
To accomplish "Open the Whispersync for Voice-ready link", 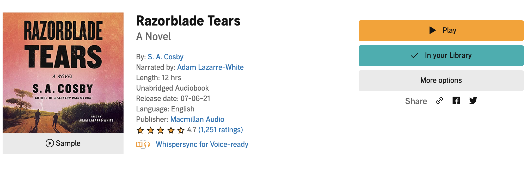I will (202, 144).
